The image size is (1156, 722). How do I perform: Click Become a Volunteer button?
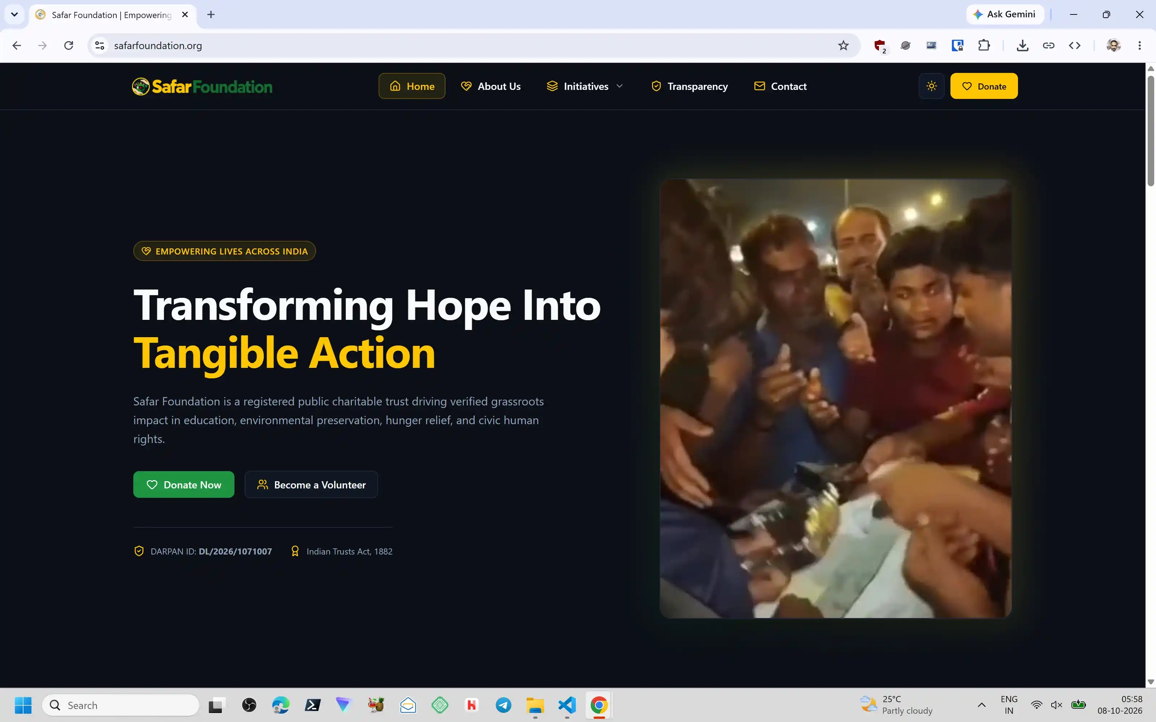point(311,485)
